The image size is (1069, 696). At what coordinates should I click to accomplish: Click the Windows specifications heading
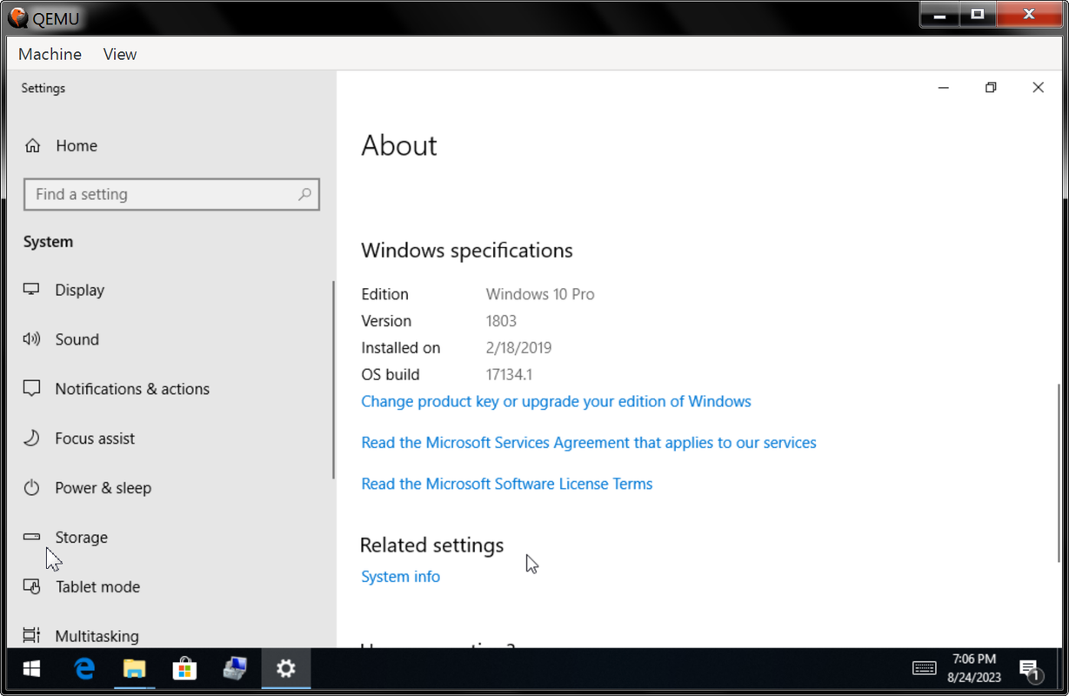(x=467, y=251)
